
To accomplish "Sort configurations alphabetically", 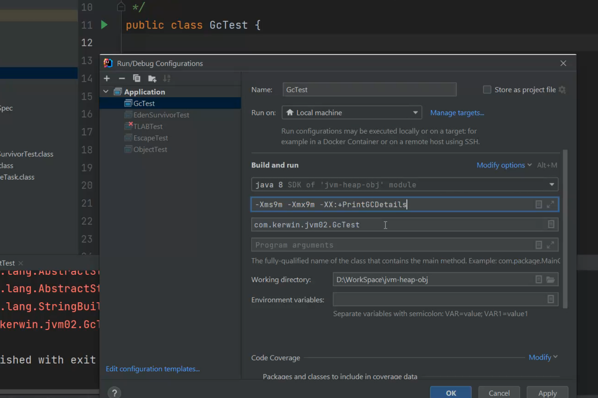I will (167, 79).
